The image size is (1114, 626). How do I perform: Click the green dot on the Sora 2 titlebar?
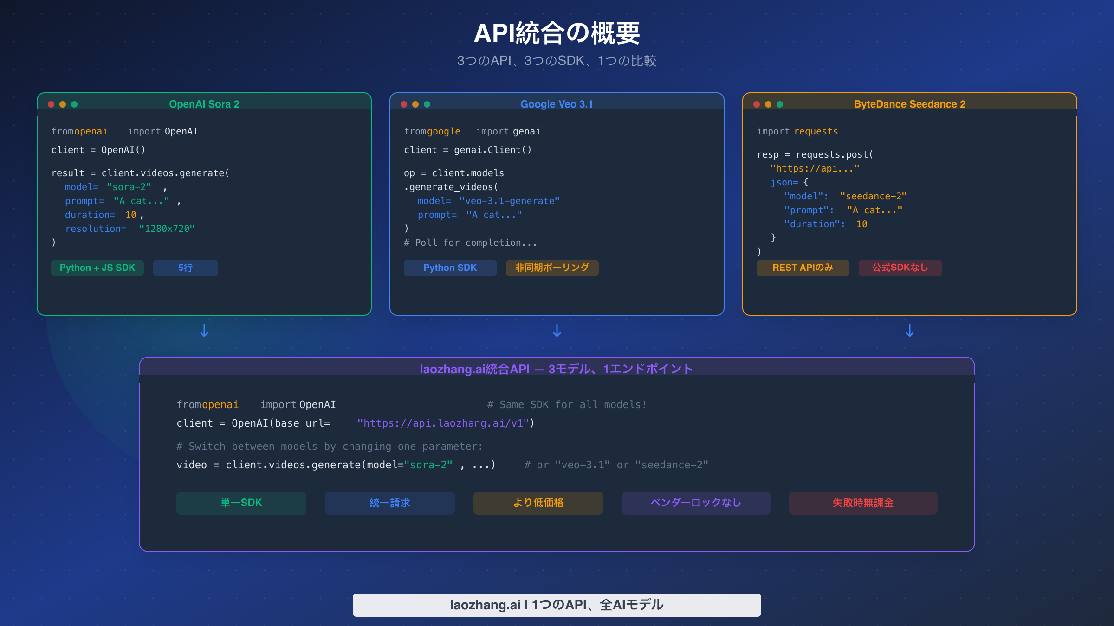click(74, 104)
